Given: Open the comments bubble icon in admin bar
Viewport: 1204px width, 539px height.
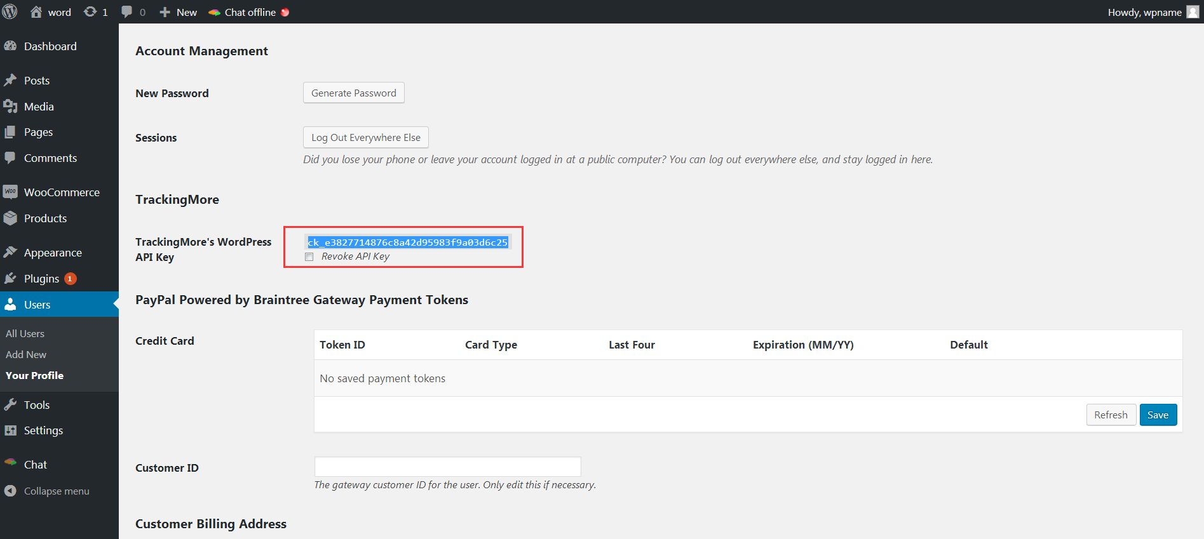Looking at the screenshot, I should pos(127,12).
